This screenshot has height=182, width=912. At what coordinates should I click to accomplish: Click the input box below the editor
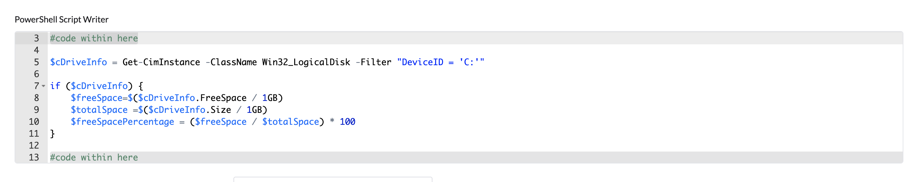pyautogui.click(x=333, y=179)
